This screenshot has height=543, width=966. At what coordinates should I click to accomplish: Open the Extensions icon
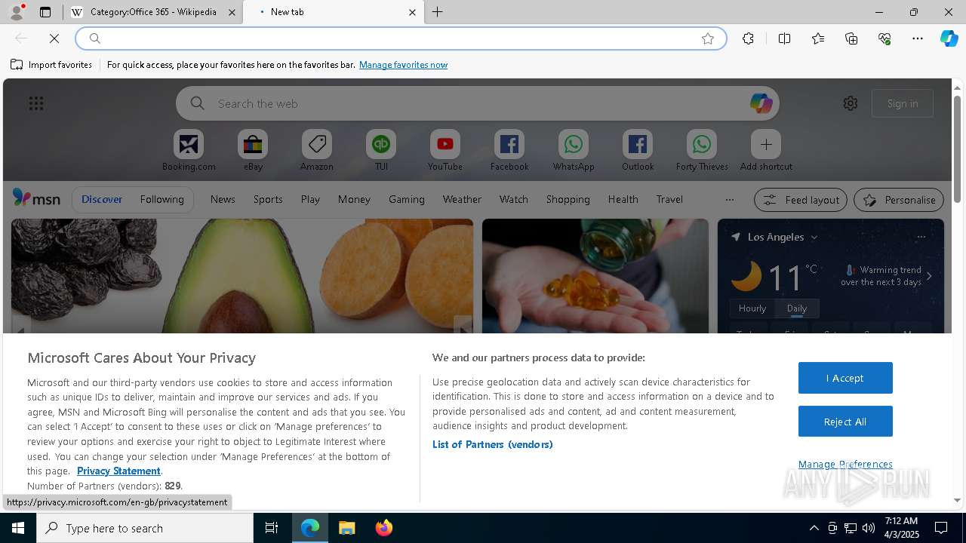pyautogui.click(x=748, y=38)
